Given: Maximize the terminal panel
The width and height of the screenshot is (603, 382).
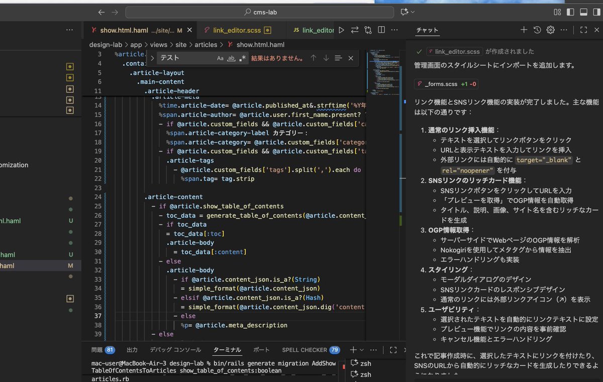Looking at the screenshot, I should coord(393,350).
